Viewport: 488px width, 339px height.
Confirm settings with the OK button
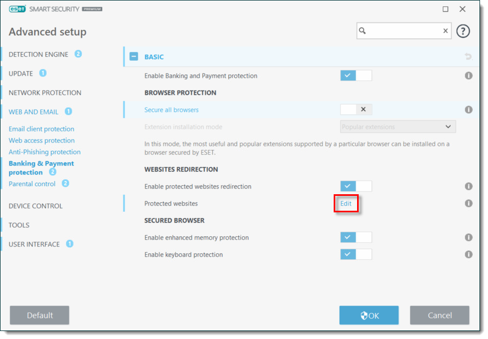tap(369, 315)
